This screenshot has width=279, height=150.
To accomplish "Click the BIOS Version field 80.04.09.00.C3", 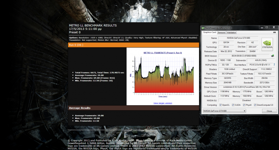I will click(x=244, y=56).
